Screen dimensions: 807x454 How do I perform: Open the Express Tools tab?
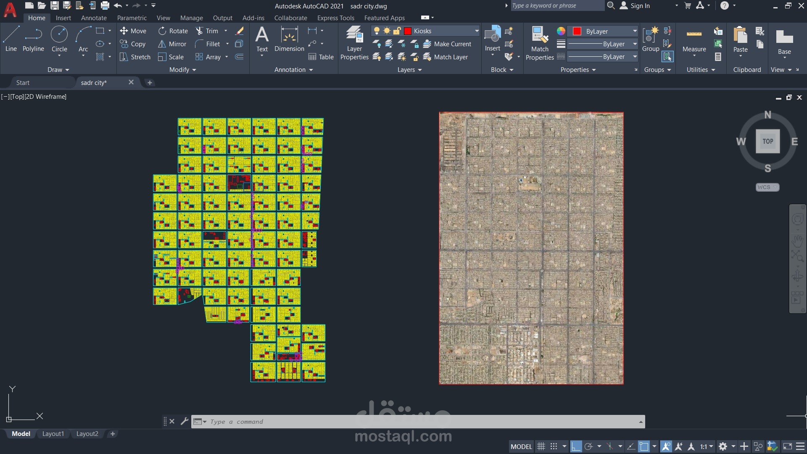tap(335, 18)
